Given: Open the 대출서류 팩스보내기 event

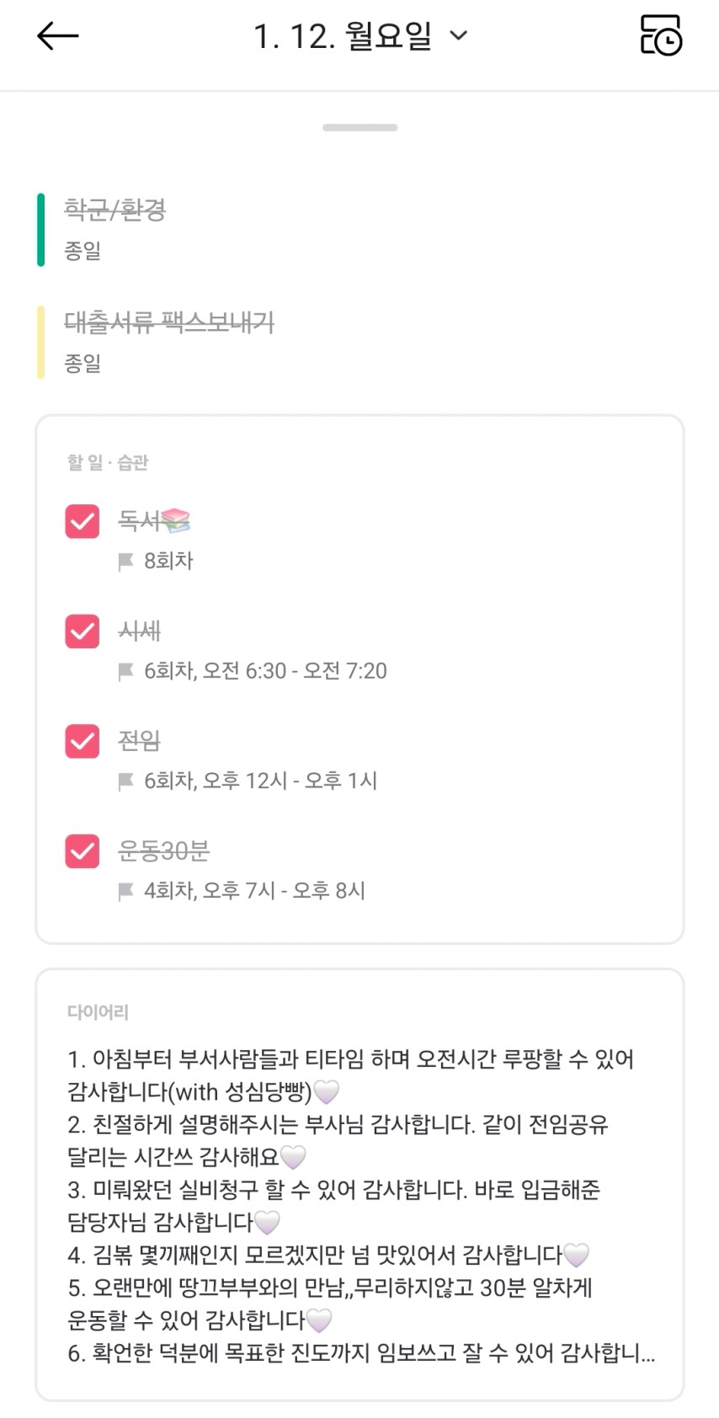Looking at the screenshot, I should (x=169, y=323).
